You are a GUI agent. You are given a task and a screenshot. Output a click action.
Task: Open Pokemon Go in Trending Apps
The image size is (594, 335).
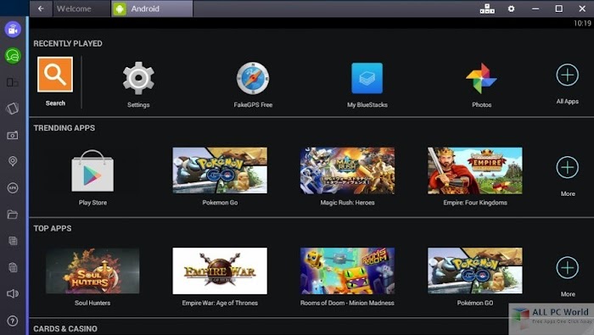point(220,170)
